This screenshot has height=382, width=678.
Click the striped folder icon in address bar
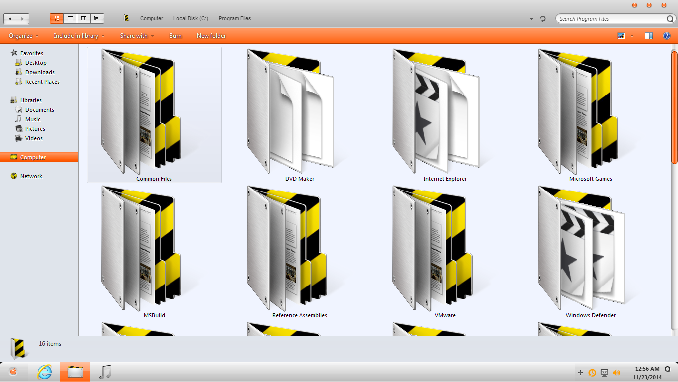[126, 18]
